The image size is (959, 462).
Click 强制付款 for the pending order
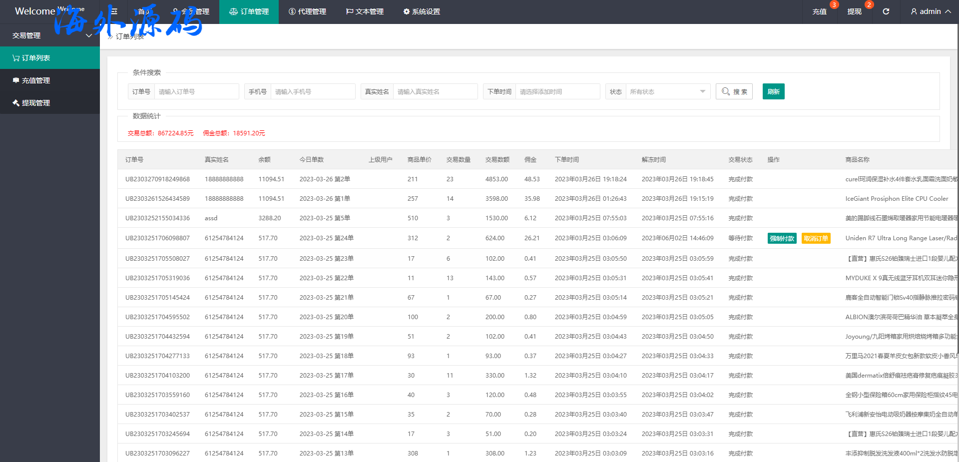tap(782, 238)
